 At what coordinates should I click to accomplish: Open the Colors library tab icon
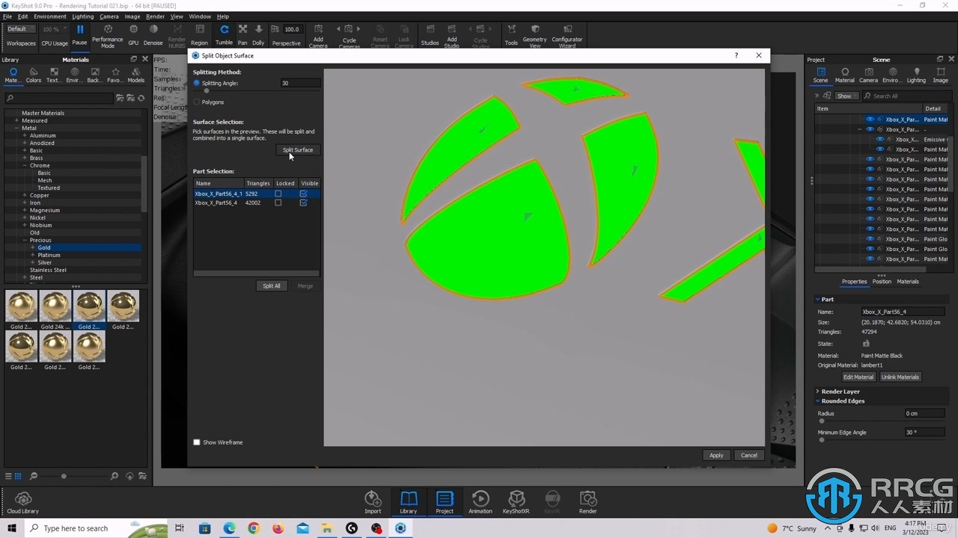click(x=34, y=75)
